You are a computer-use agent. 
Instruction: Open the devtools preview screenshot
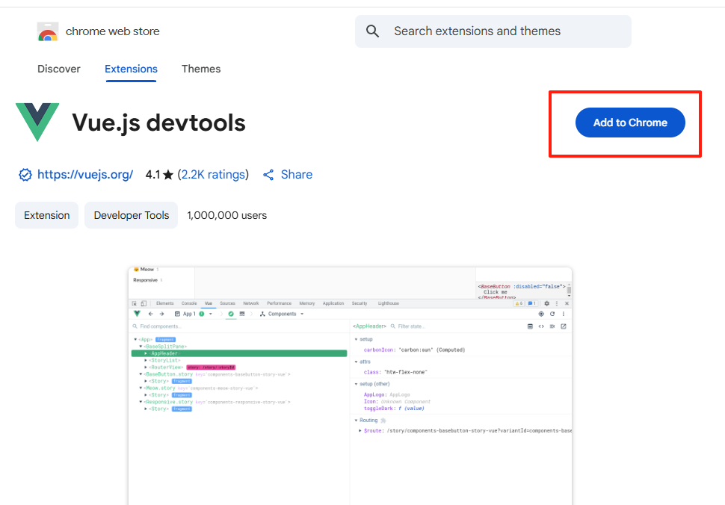[350, 385]
